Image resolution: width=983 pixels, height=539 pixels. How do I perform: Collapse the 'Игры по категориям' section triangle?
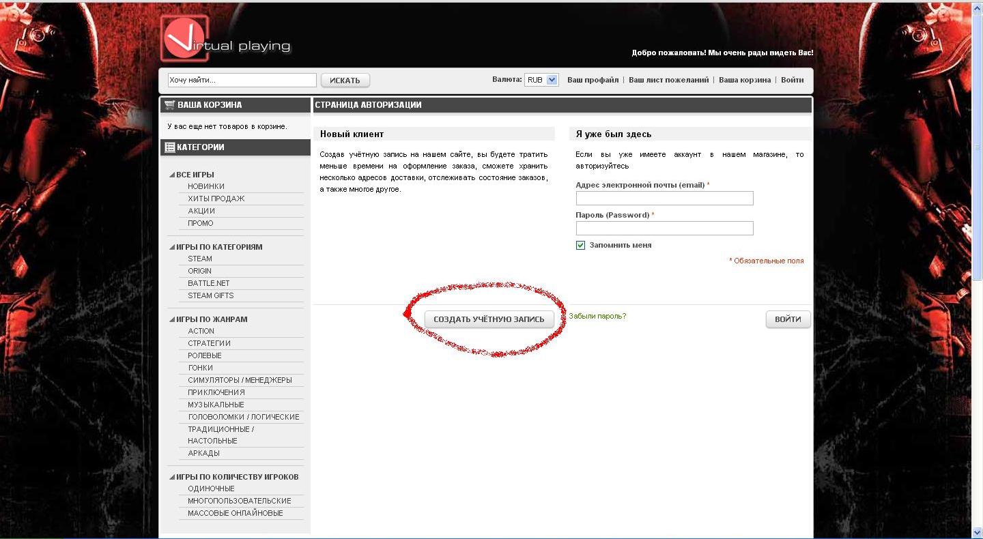coord(172,247)
